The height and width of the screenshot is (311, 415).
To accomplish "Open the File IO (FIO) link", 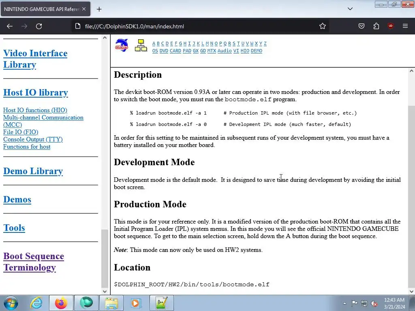I will (21, 132).
